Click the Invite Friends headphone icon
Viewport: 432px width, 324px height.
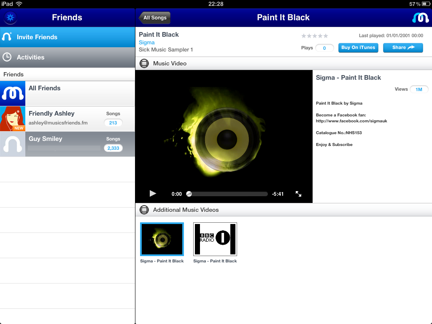[7, 37]
